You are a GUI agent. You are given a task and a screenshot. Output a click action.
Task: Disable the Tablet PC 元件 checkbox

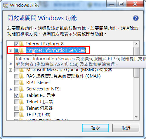coord(17,95)
